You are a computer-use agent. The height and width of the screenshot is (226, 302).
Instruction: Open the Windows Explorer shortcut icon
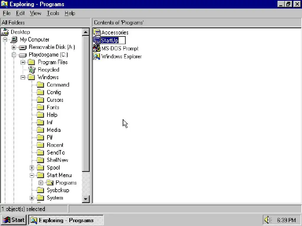pyautogui.click(x=96, y=56)
